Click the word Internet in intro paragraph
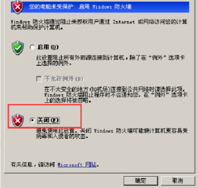198x188 pixels. [124, 22]
